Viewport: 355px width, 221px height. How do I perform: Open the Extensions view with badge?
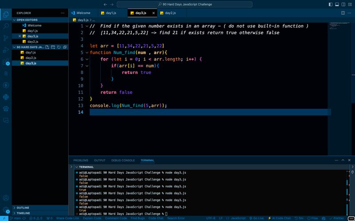(6, 61)
